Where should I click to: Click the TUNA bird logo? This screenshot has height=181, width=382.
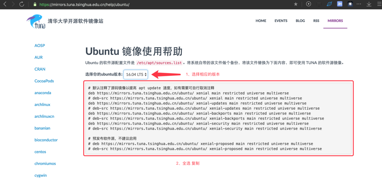pos(36,21)
